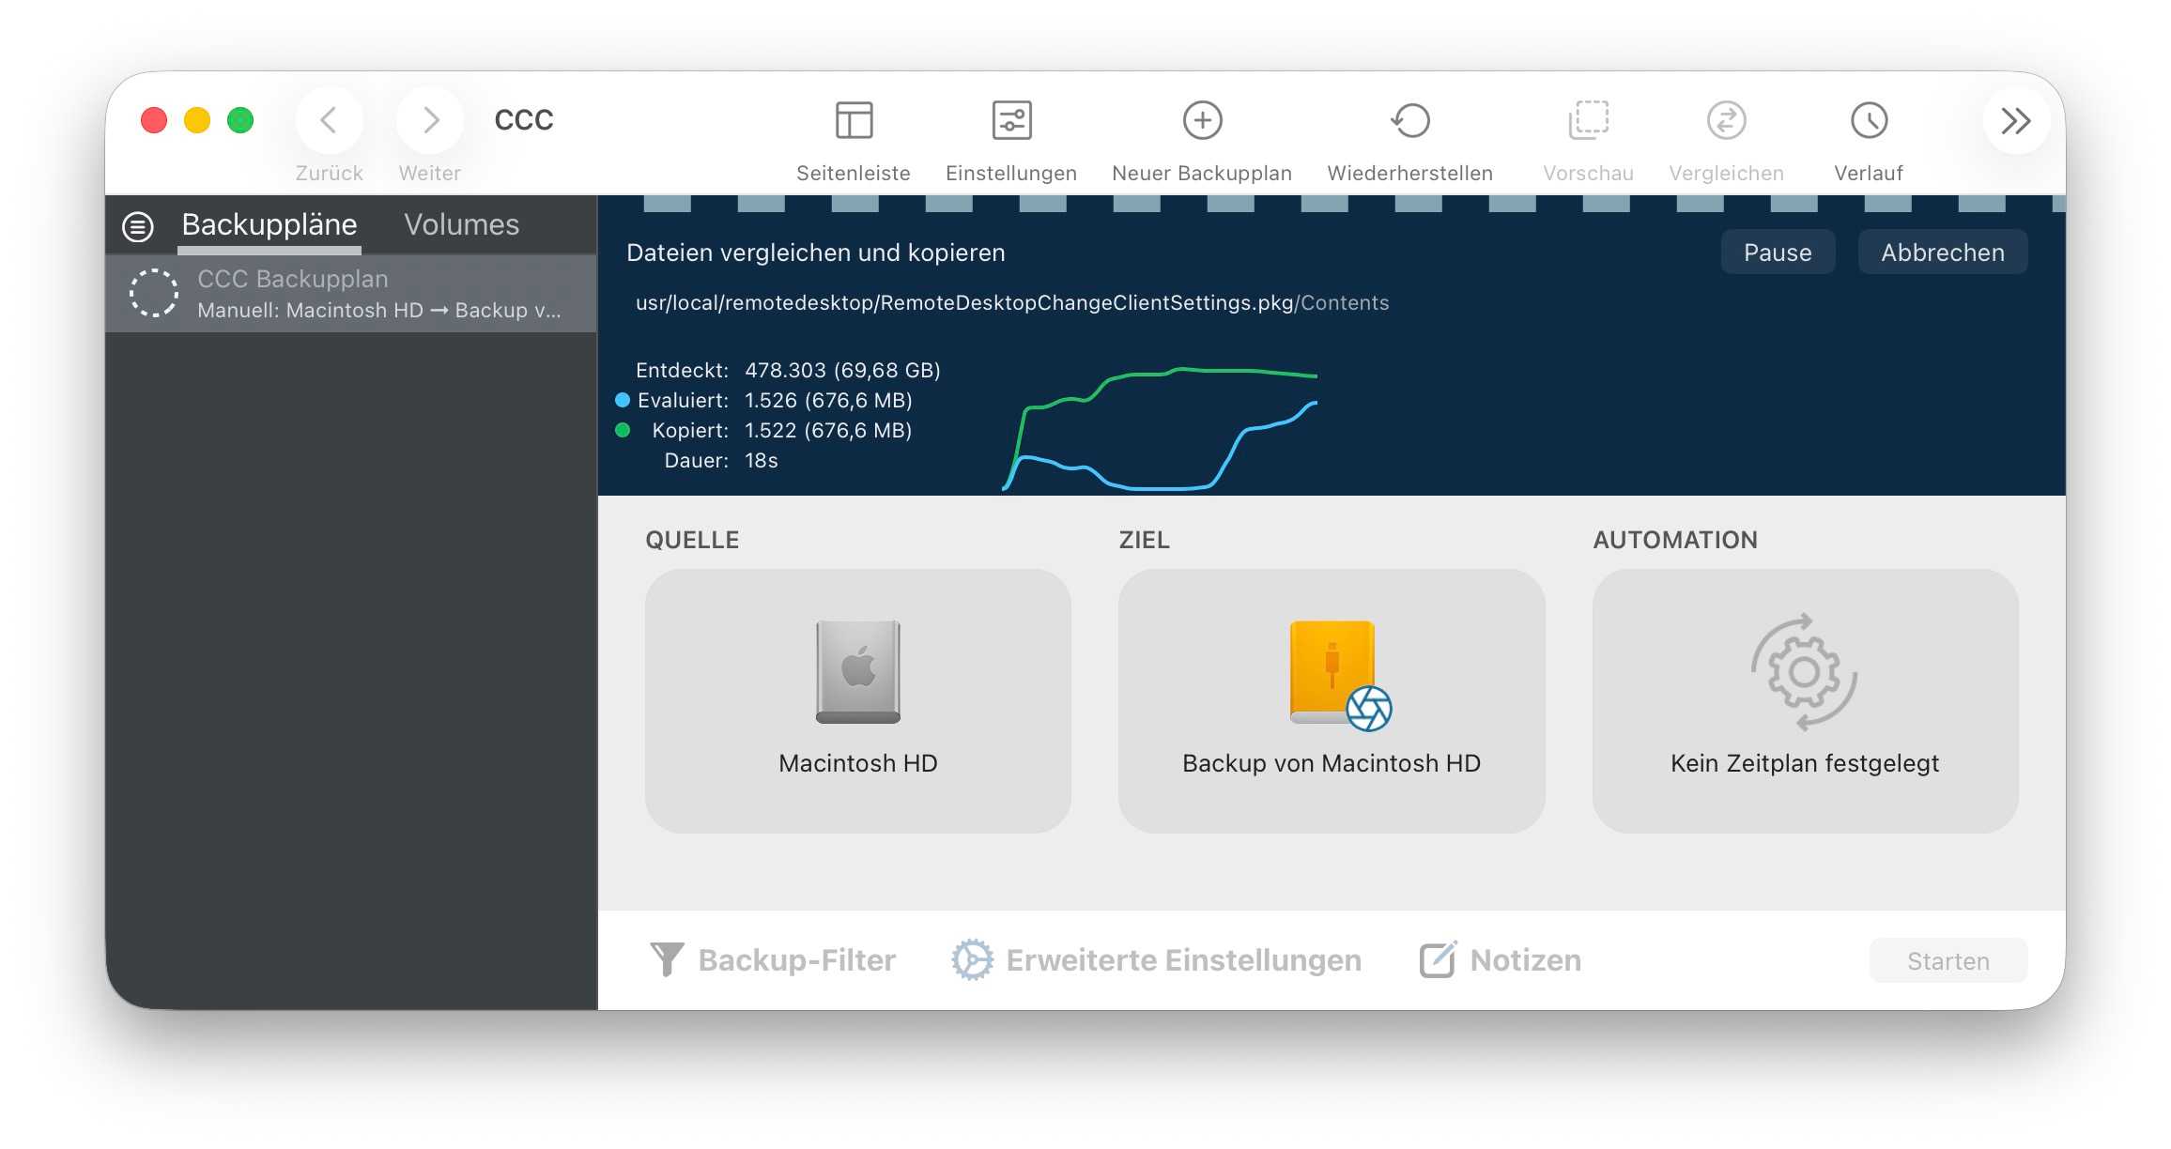The width and height of the screenshot is (2171, 1149).
Task: Click the green window zoom button
Action: (240, 120)
